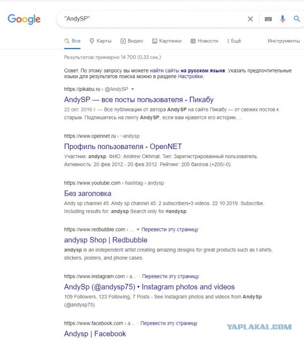Screen dimensions: 304x341
Task: Open the Картинки results tab
Action: coord(167,41)
